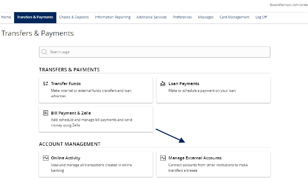Image resolution: width=308 pixels, height=178 pixels.
Task: Open Information Reporting menu
Action: [x=113, y=17]
